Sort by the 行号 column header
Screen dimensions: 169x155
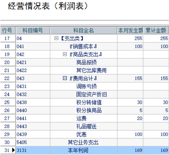[8, 30]
